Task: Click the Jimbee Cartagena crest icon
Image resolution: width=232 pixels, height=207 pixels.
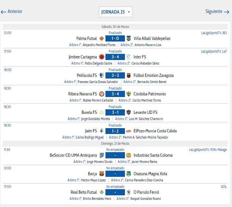Action: pyautogui.click(x=102, y=57)
